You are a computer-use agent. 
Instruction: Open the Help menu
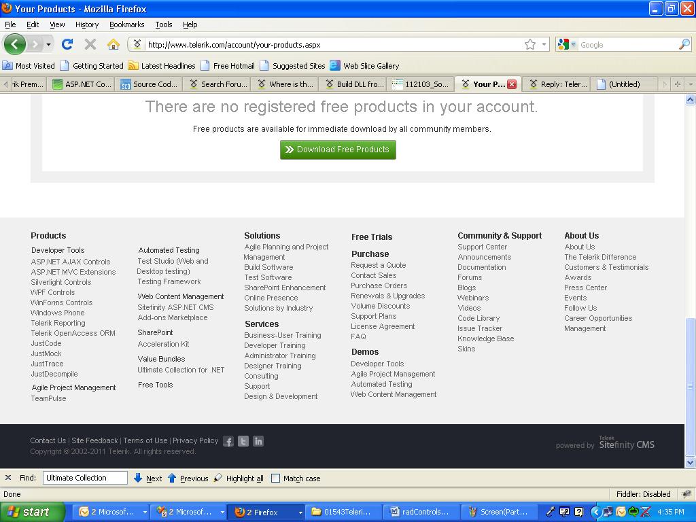point(190,24)
